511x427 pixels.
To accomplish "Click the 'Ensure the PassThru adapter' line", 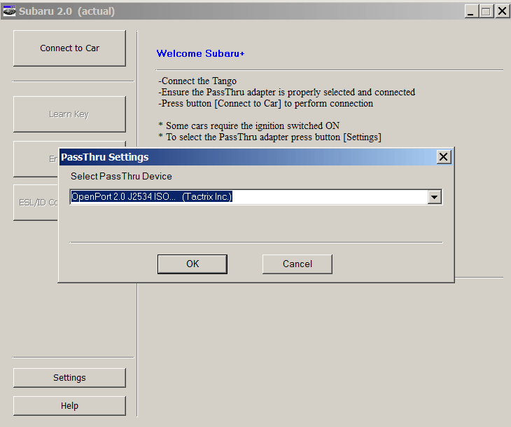I will click(287, 92).
